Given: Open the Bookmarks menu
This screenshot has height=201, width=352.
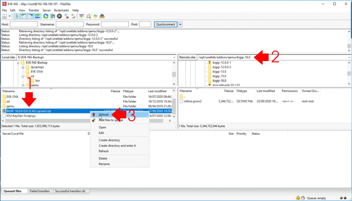Looking at the screenshot, I should [61, 10].
